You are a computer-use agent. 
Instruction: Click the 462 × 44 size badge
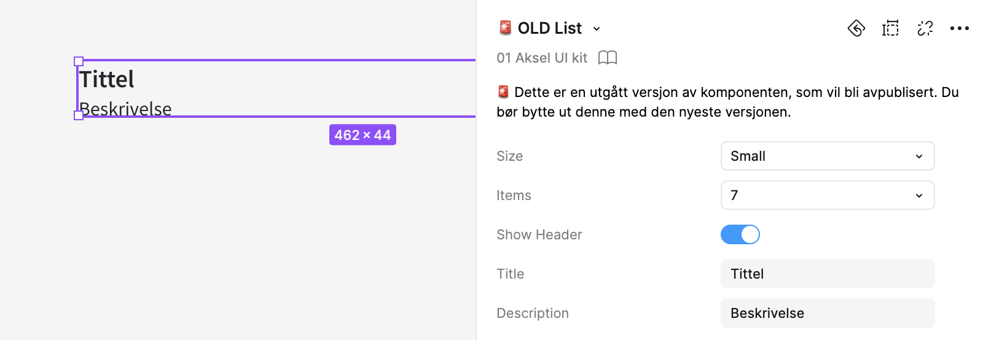[x=362, y=135]
